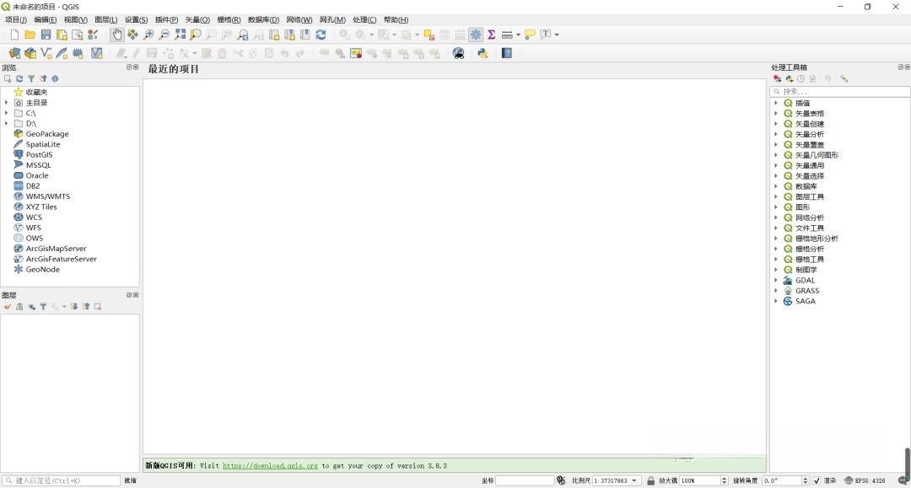Expand the 插值 toolbox group
Screen dimensions: 911x488
pyautogui.click(x=776, y=103)
